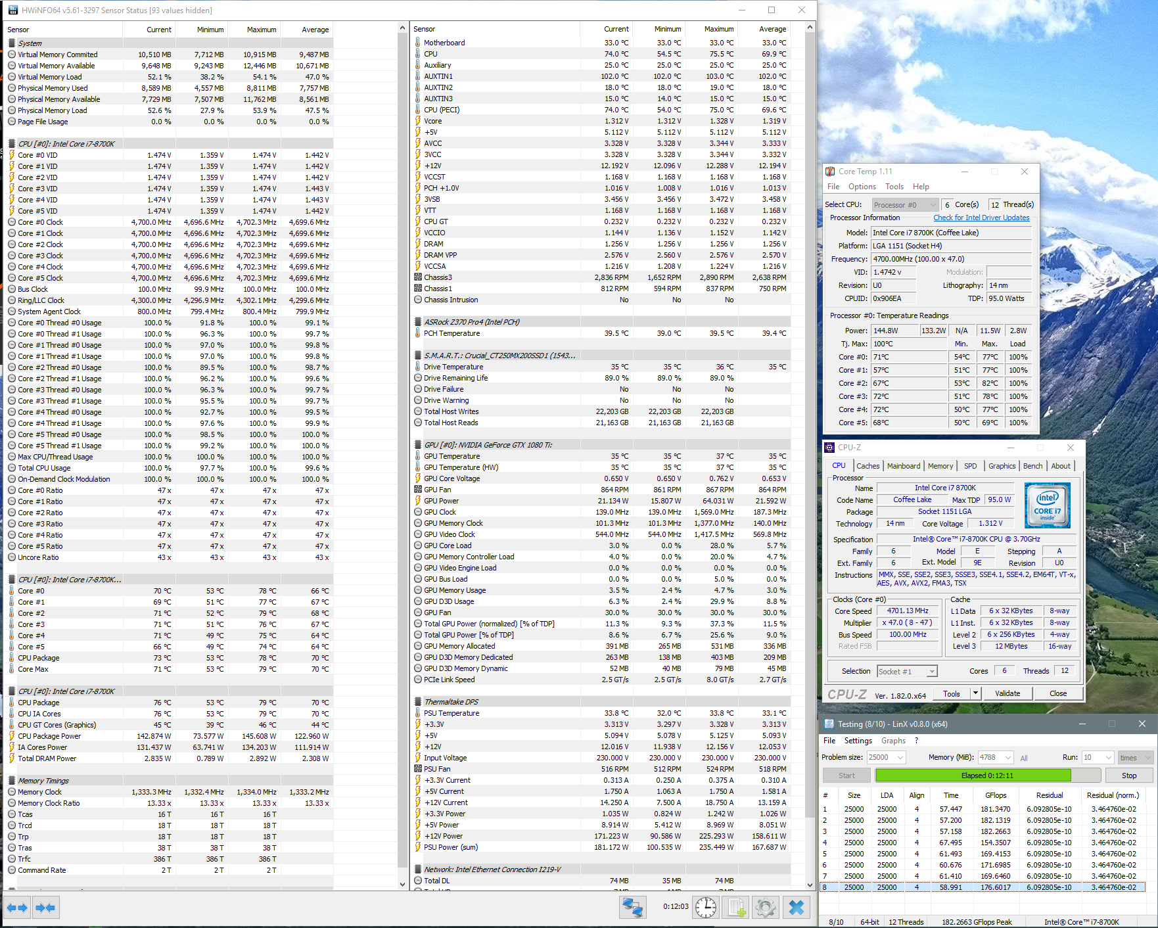Click blue X icon in HWiNFO toolbar
Viewport: 1158px width, 928px height.
797,908
